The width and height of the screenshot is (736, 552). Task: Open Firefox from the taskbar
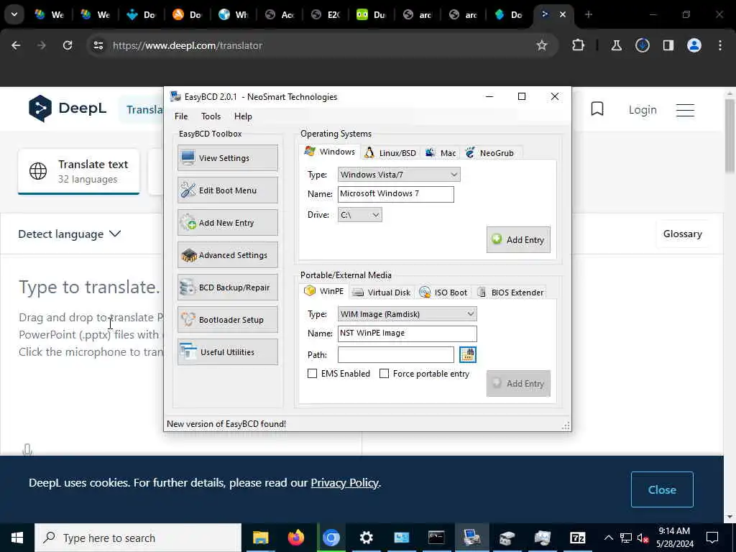[295, 538]
